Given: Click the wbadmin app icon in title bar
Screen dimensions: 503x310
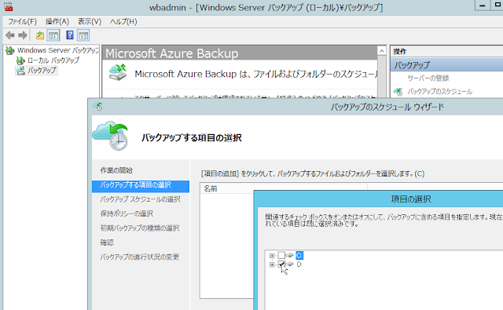Looking at the screenshot, I should [9, 7].
